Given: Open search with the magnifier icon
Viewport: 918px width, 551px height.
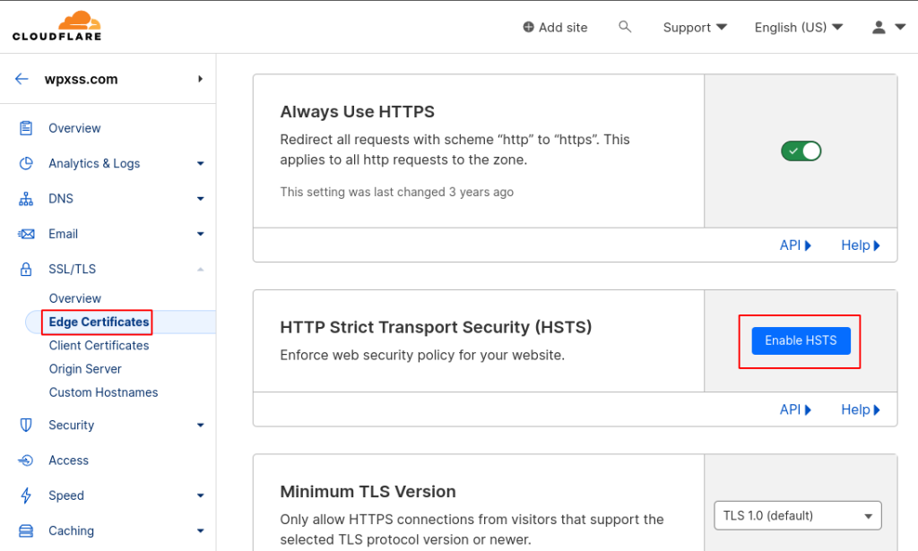Looking at the screenshot, I should [x=625, y=27].
